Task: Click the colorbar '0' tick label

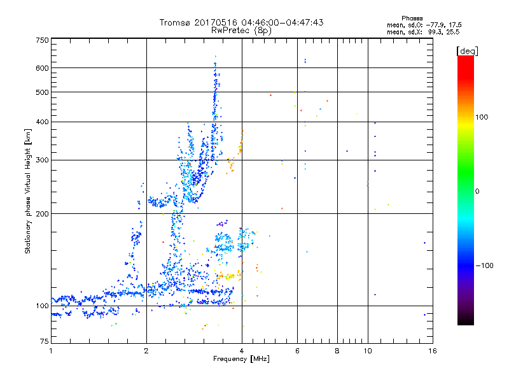Action: coord(477,192)
